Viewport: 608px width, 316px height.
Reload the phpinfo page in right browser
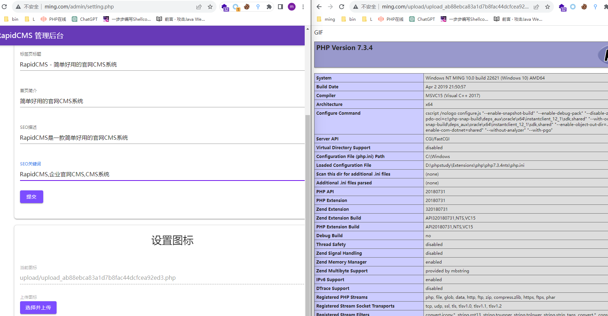[x=342, y=7]
